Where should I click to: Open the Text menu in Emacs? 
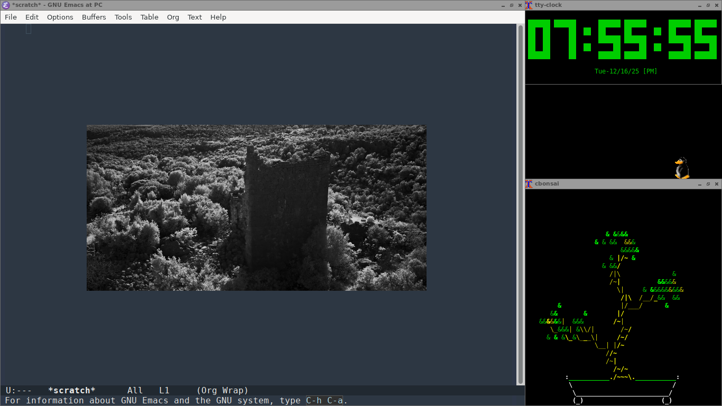click(195, 17)
